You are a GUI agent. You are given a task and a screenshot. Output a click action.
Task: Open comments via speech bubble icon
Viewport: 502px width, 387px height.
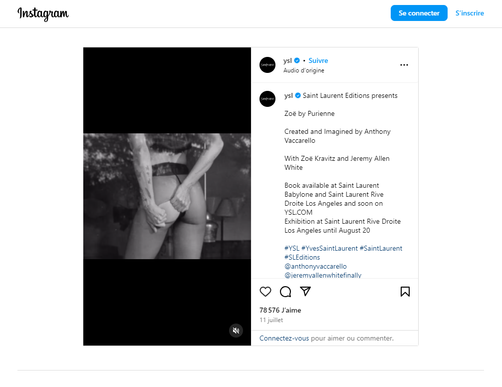click(285, 292)
